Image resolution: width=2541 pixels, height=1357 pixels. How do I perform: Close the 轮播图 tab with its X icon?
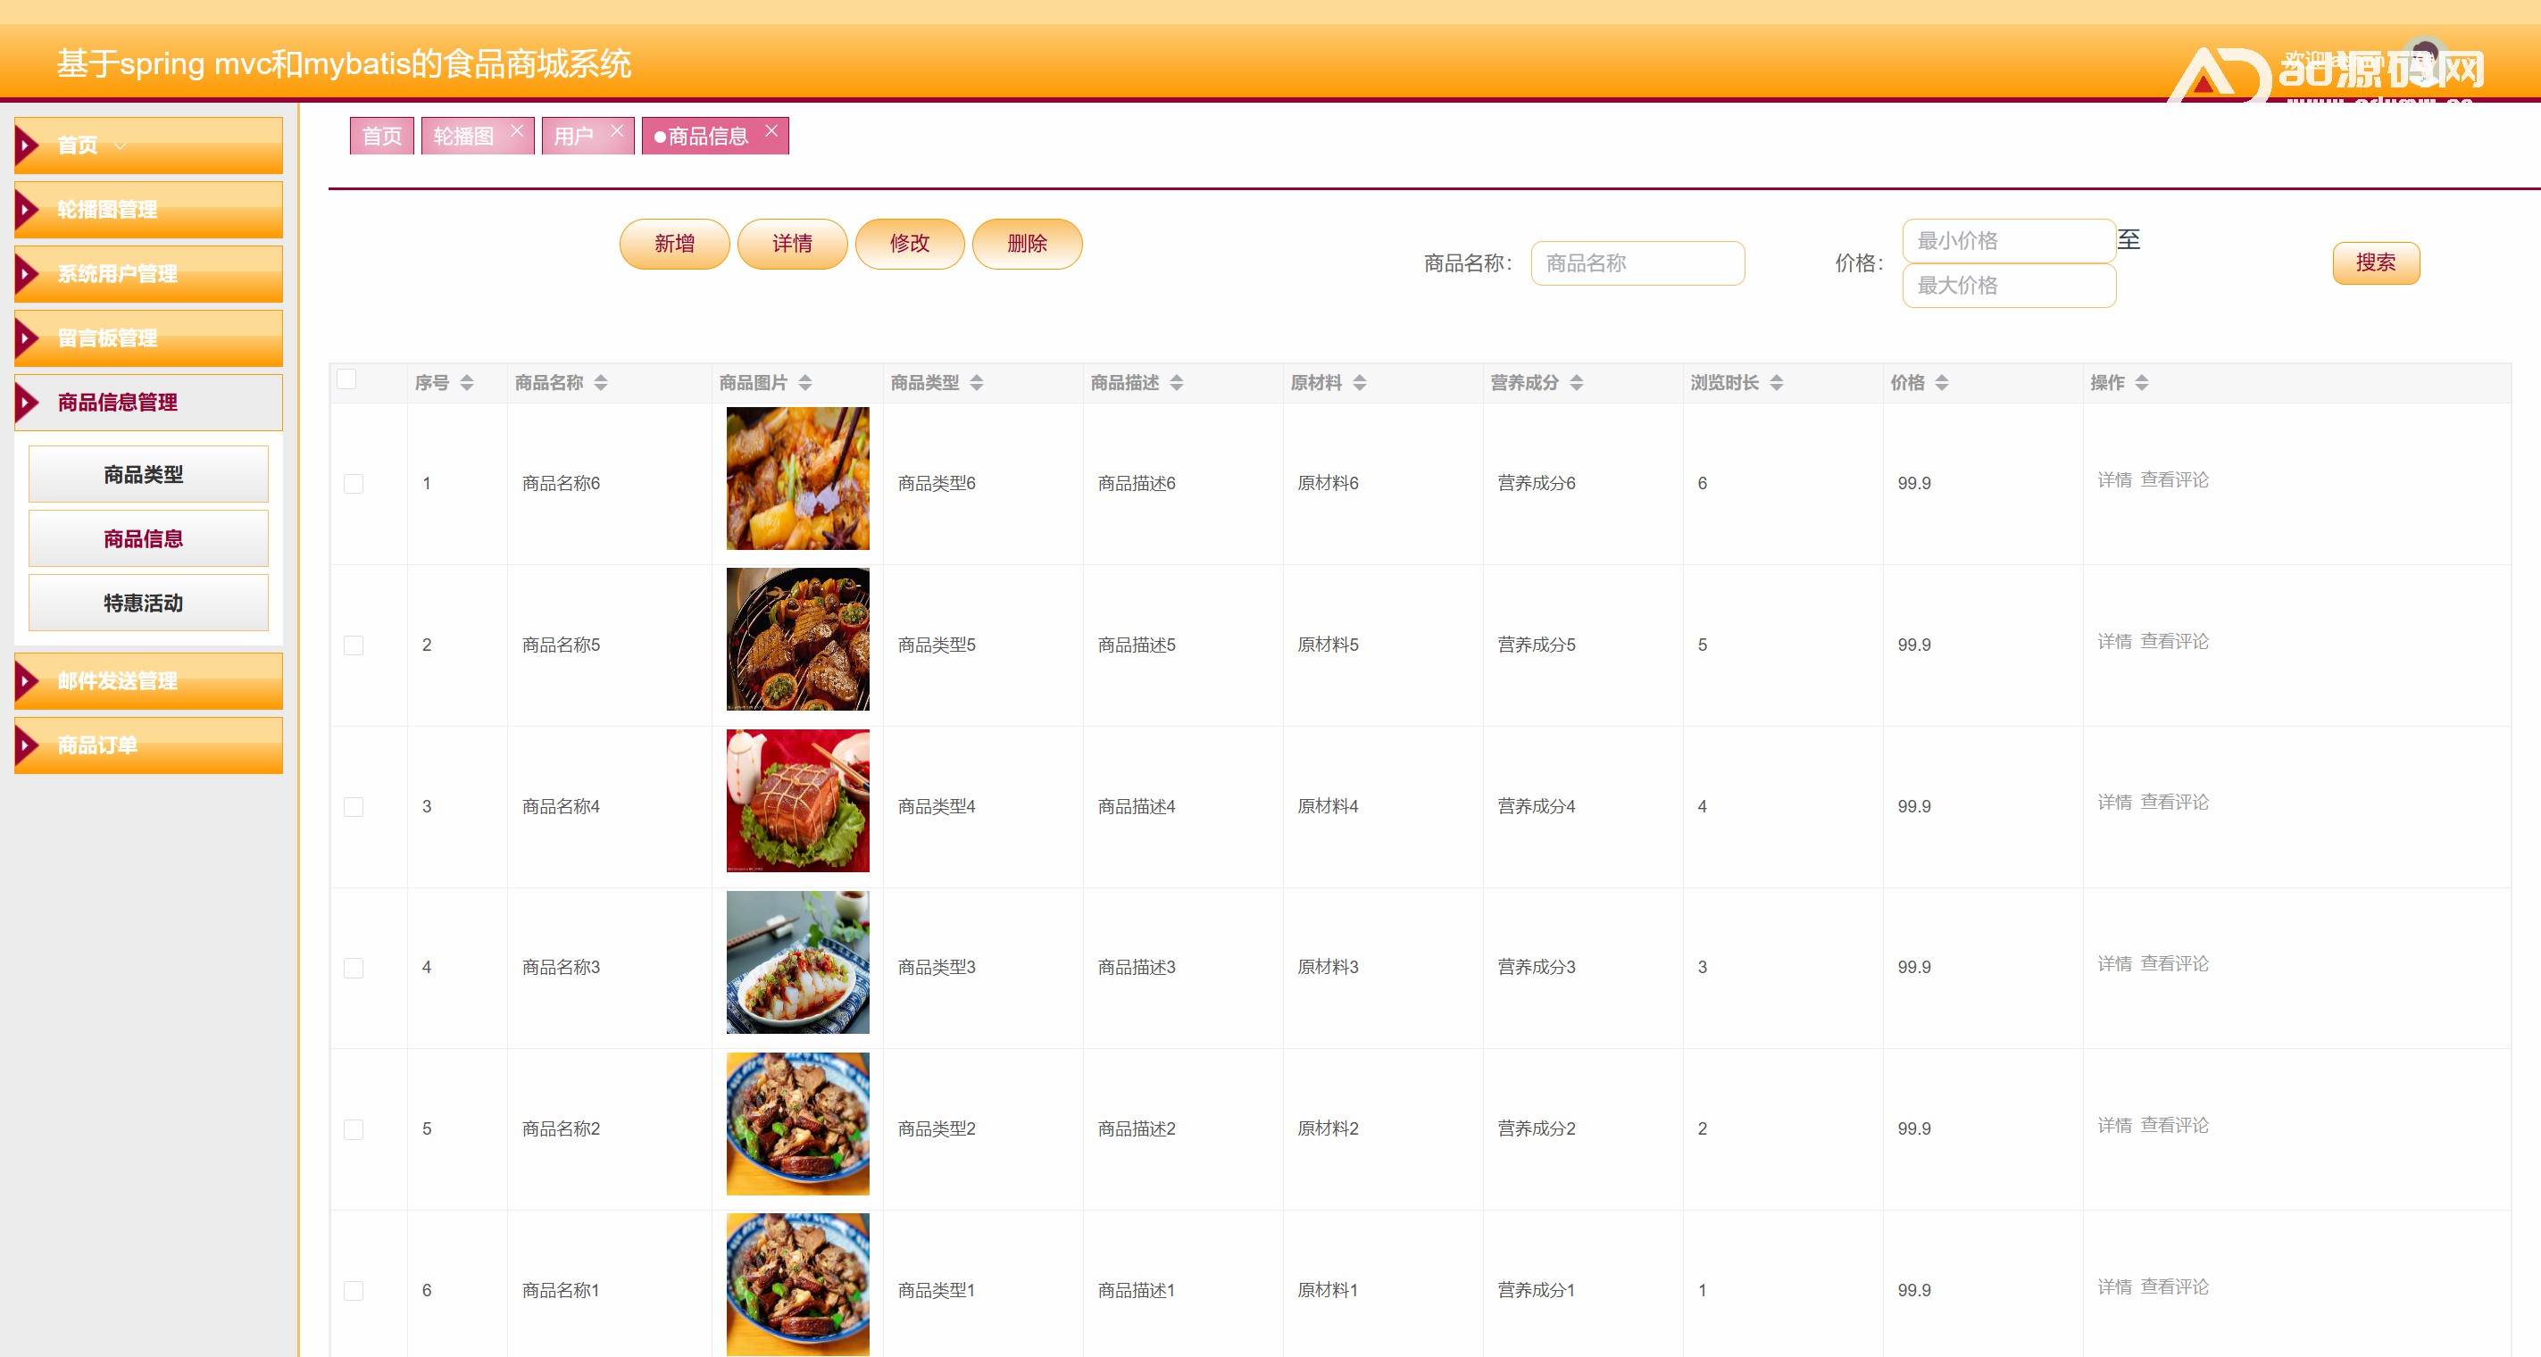click(517, 131)
